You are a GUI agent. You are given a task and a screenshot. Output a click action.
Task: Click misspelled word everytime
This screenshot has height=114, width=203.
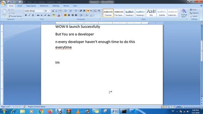coord(63,47)
